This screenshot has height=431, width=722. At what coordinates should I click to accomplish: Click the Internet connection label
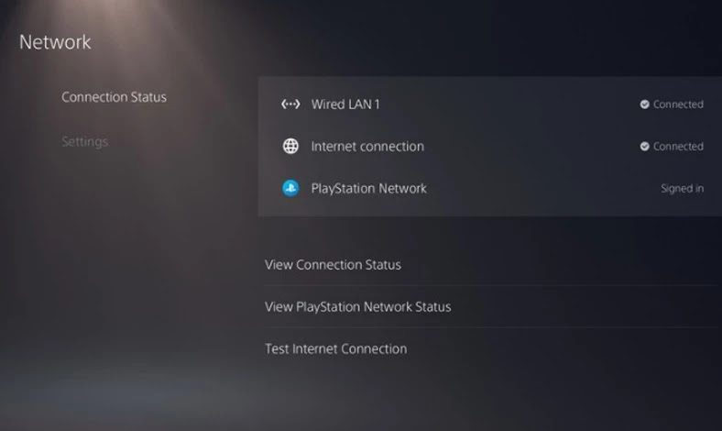[x=367, y=146]
